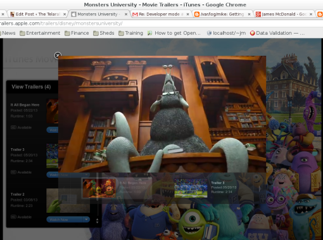Open the localhost/~jm bookmark

226,33
